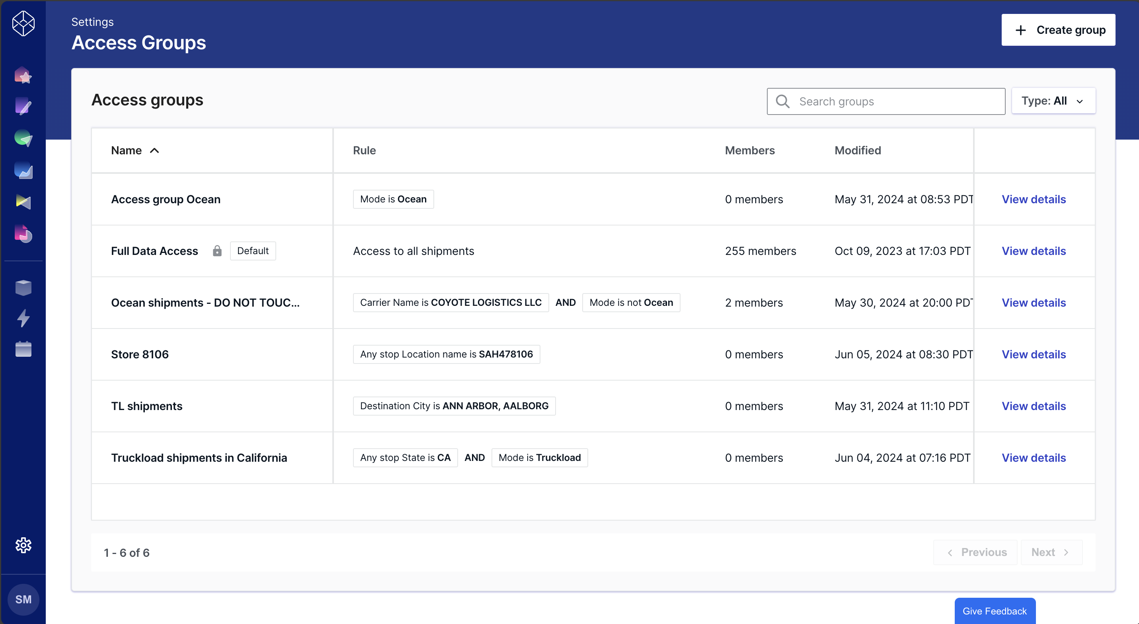Click the Create group button
This screenshot has width=1139, height=624.
click(x=1058, y=29)
